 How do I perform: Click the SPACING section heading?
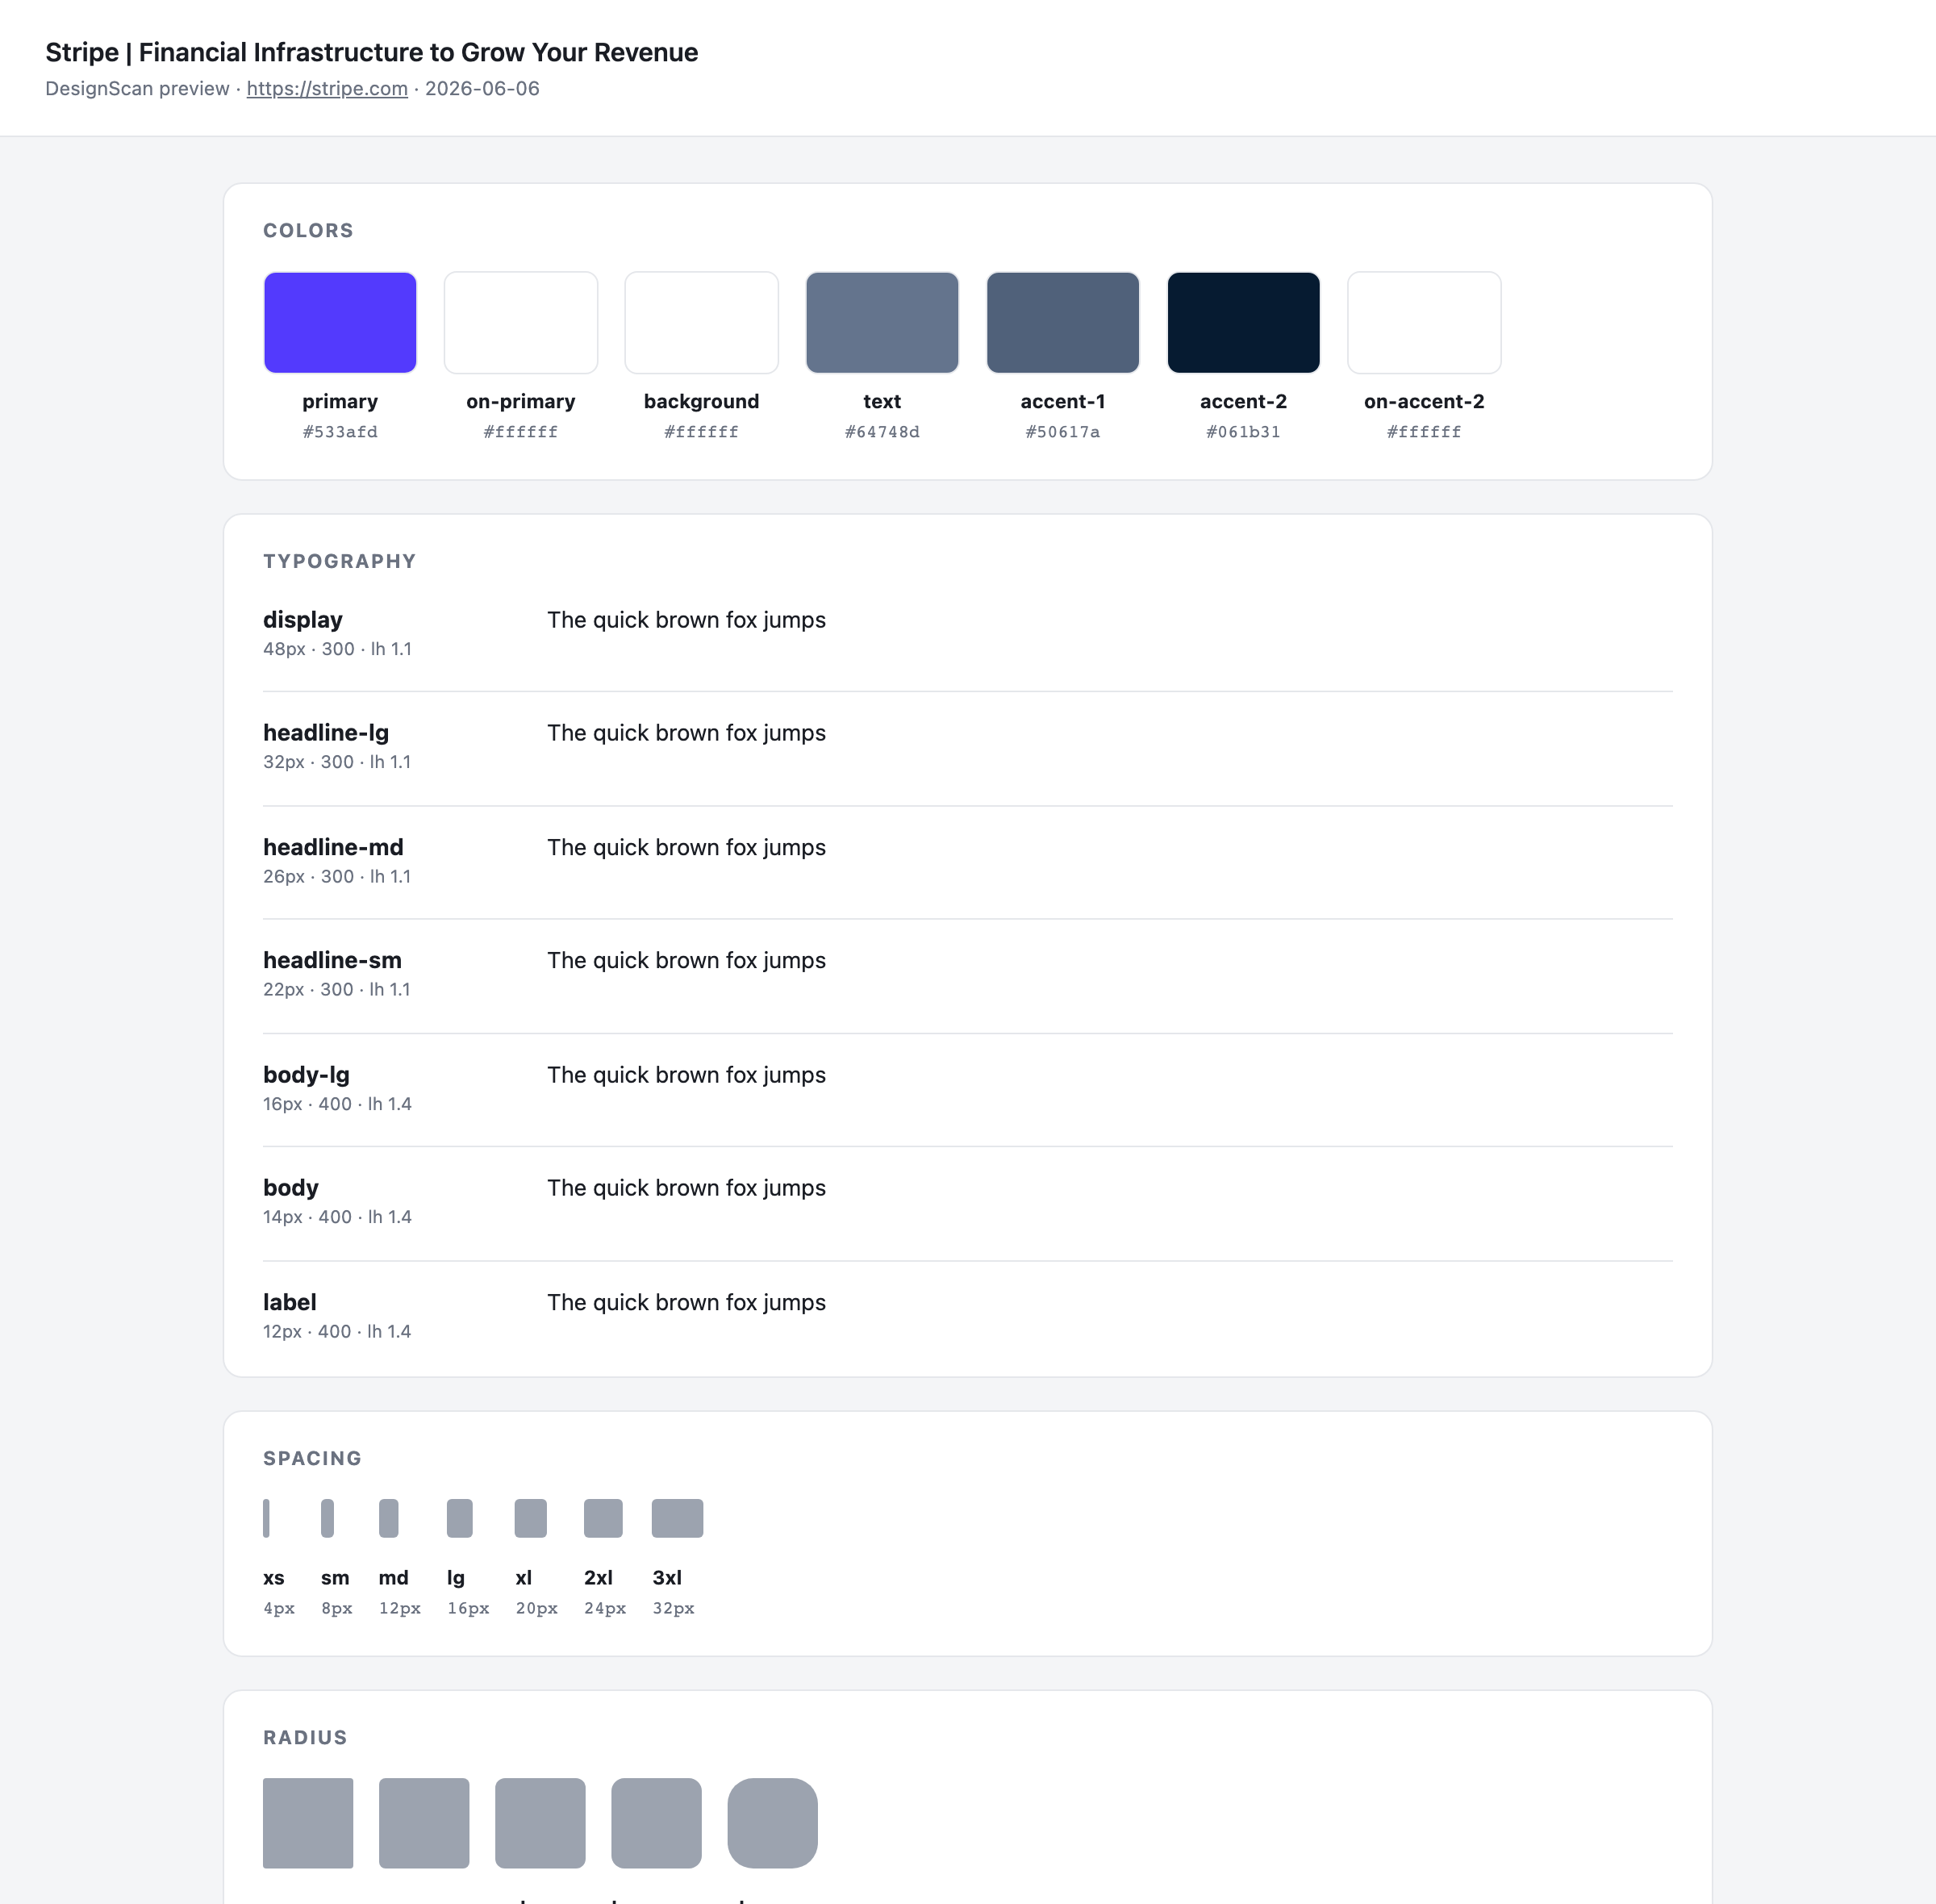pos(312,1458)
